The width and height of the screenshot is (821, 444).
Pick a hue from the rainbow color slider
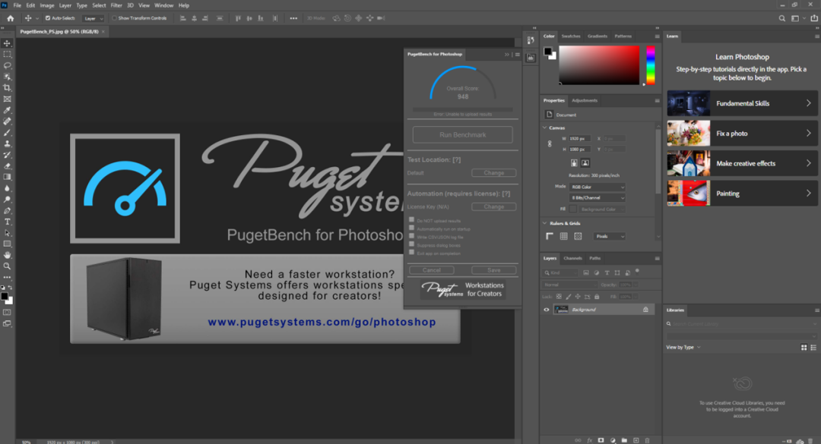pyautogui.click(x=650, y=65)
